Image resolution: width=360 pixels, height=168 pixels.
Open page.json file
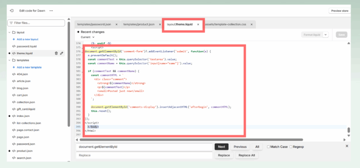23,137
